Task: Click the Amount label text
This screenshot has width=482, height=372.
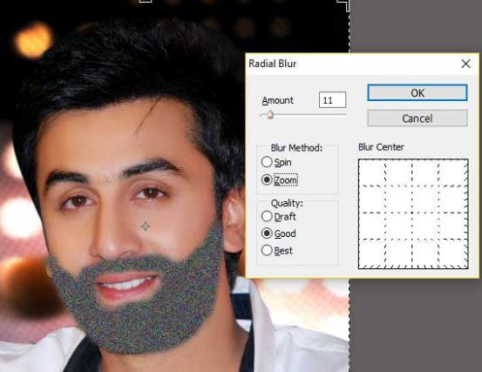Action: [277, 100]
